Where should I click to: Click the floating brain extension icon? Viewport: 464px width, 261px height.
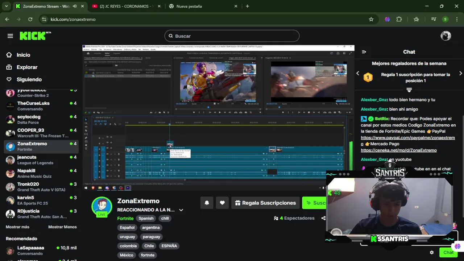click(457, 246)
